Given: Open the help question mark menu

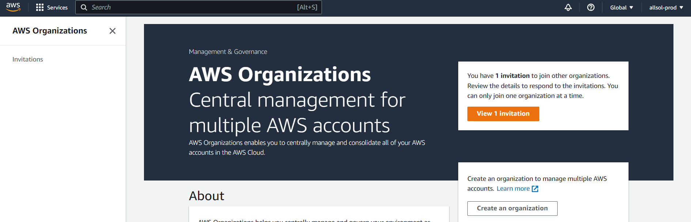Looking at the screenshot, I should click(591, 7).
